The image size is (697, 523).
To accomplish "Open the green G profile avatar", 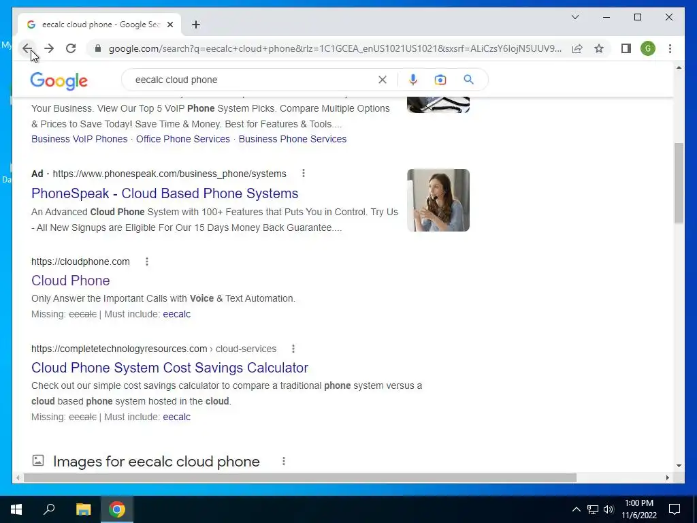I will click(648, 48).
